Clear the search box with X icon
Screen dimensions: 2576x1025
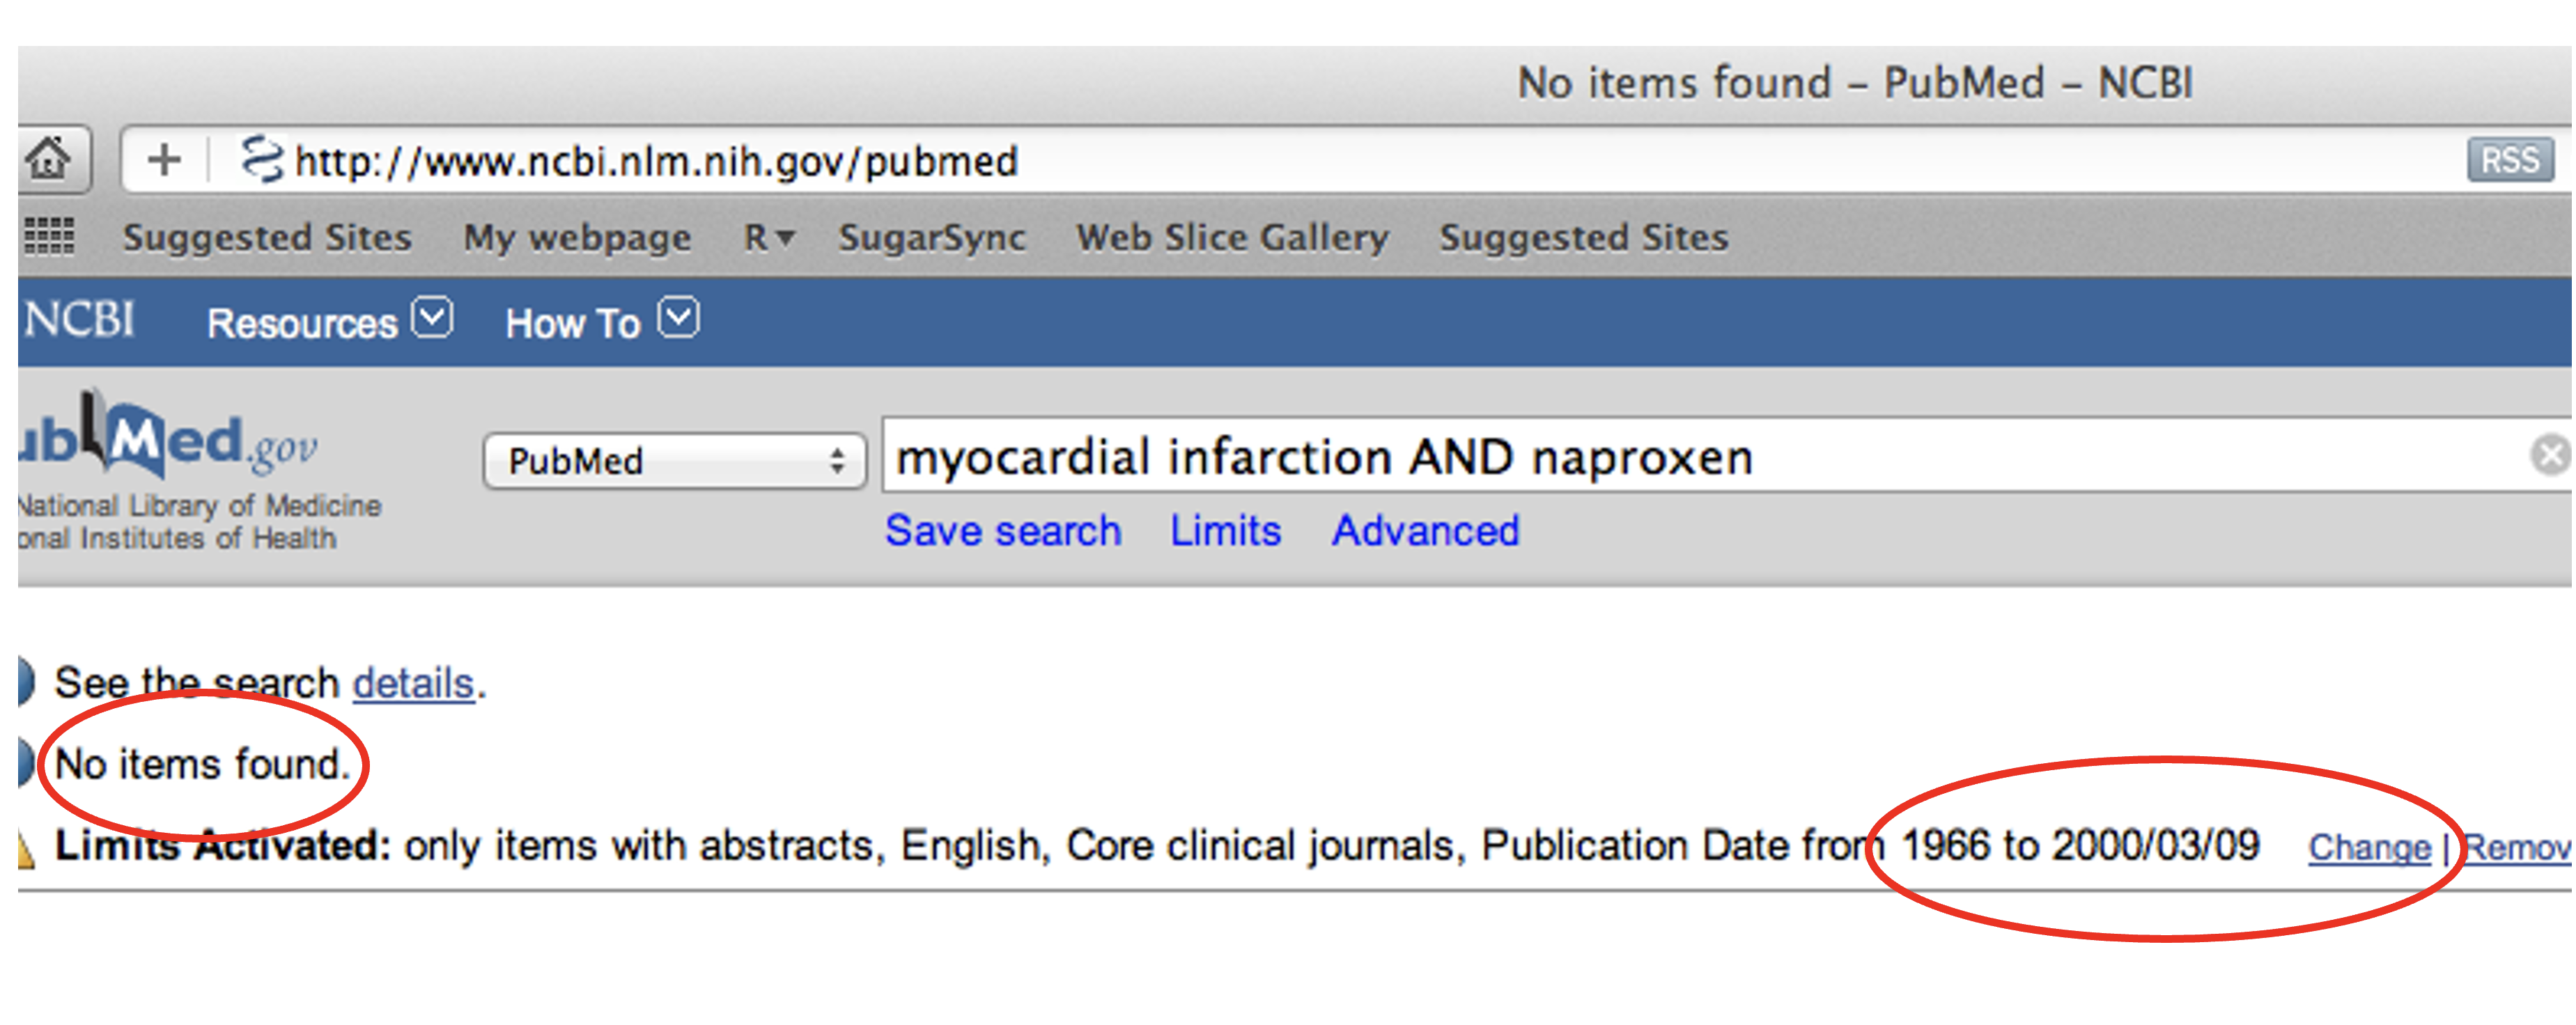click(x=2550, y=455)
